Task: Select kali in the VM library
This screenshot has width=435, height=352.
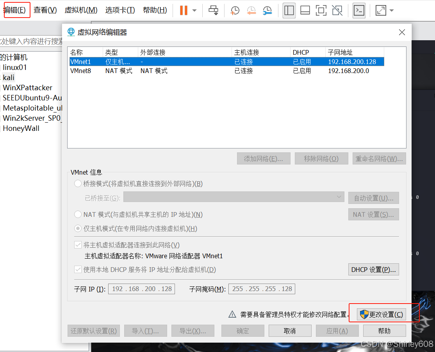Action: [x=9, y=77]
